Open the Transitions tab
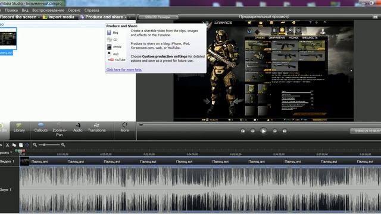Viewport: 381px width, 214px height. (96, 128)
